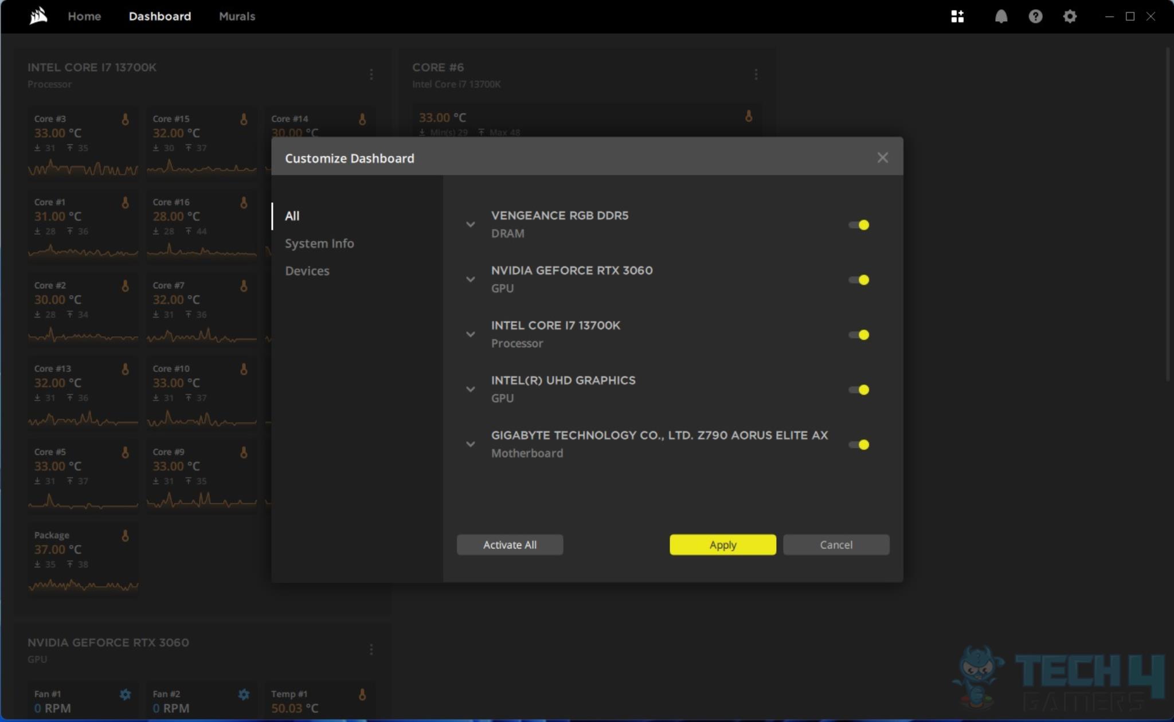1174x722 pixels.
Task: Click thermometer icon on Package tile
Action: click(x=125, y=535)
